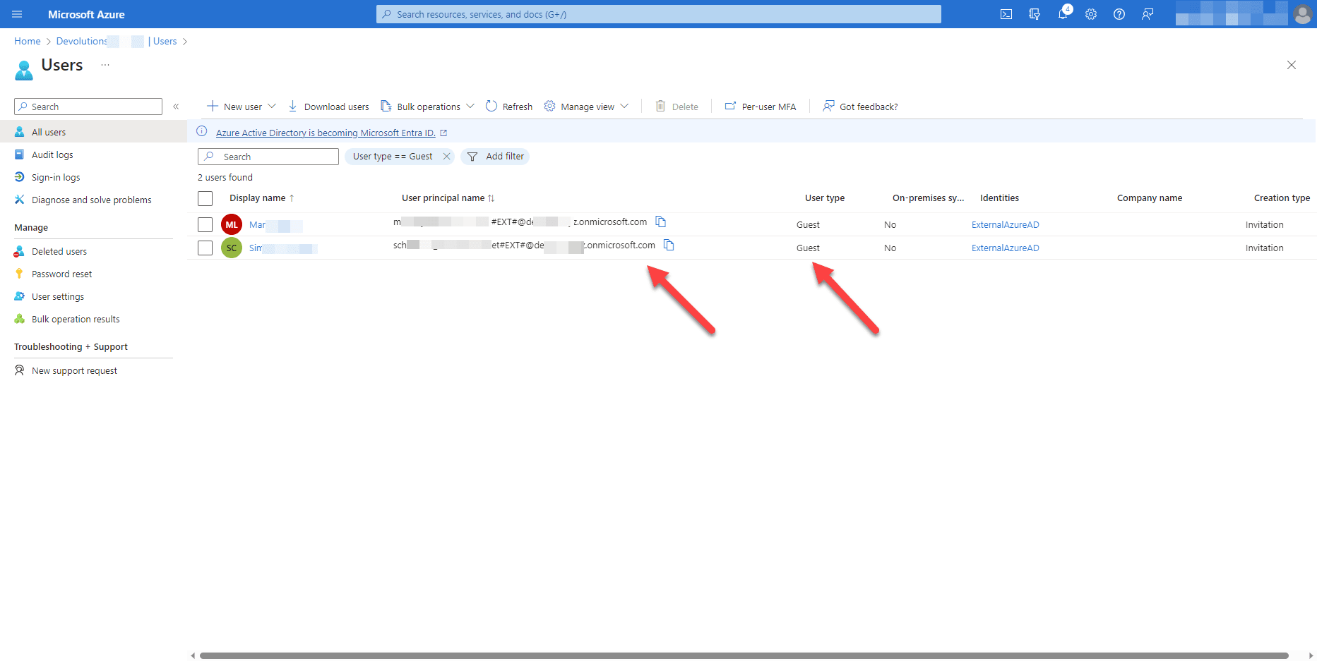This screenshot has width=1317, height=661.
Task: Open the Microsoft Entra ID announcement link
Action: coord(326,133)
